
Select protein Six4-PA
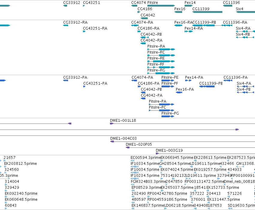point(245,86)
